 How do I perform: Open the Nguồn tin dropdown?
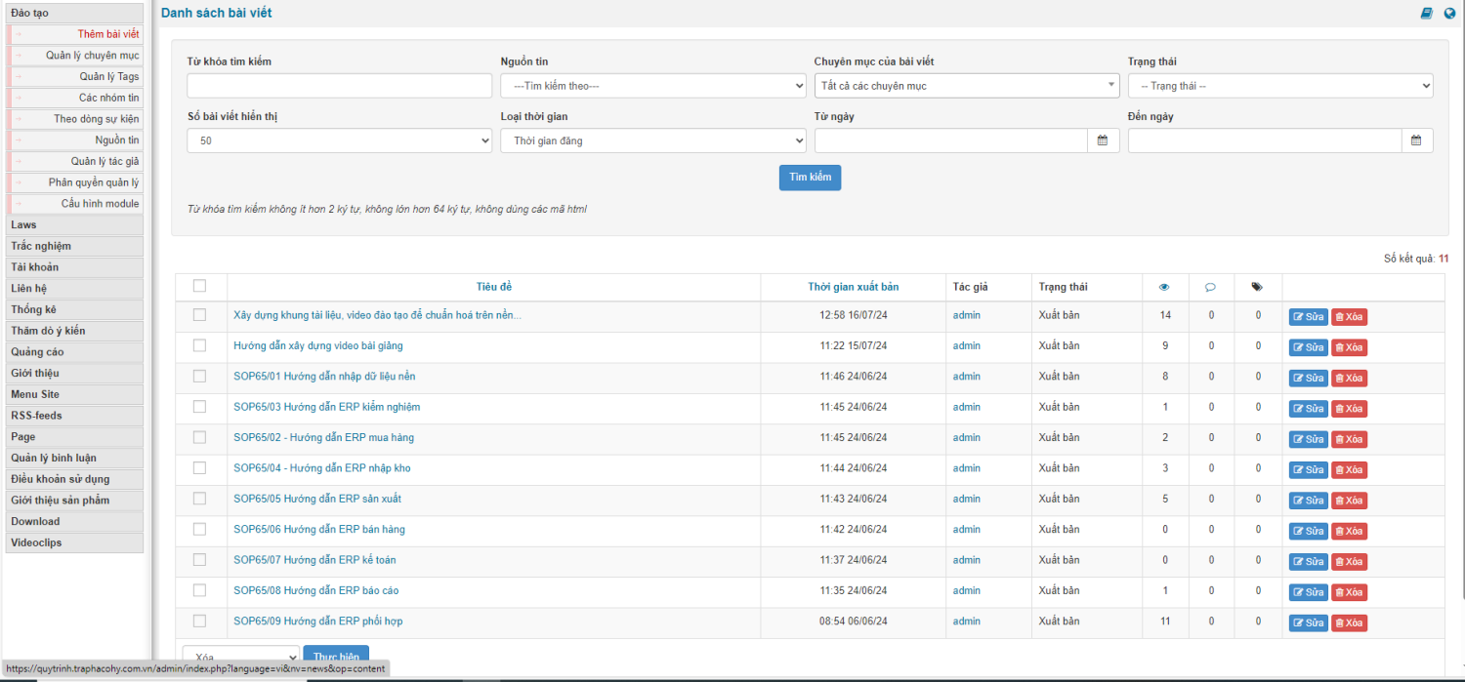652,86
